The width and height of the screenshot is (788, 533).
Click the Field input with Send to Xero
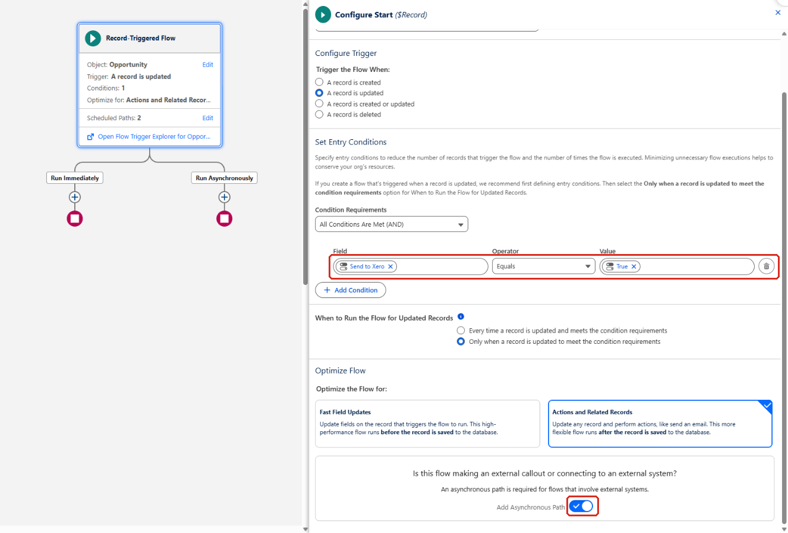tap(410, 266)
